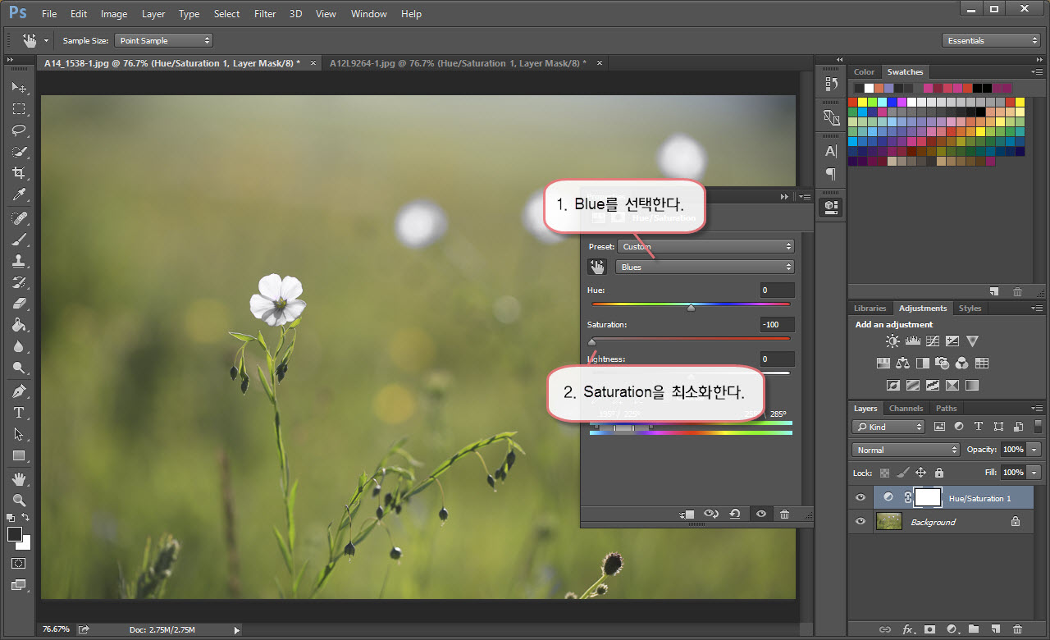Add a Brightness/Contrast adjustment
This screenshot has height=640, width=1050.
tap(892, 341)
